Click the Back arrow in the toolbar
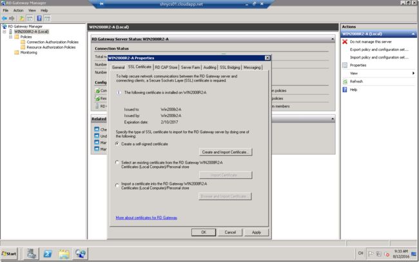The height and width of the screenshot is (262, 419). [5, 18]
